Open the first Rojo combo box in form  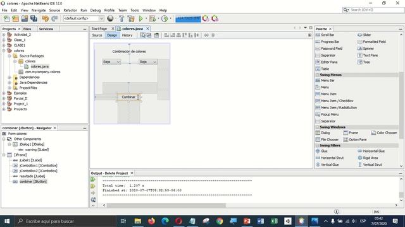(x=118, y=62)
